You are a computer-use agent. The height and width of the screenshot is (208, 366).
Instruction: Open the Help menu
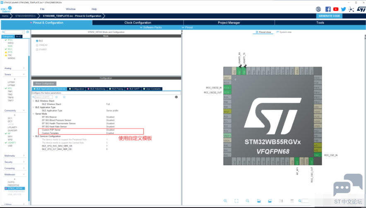tap(94, 9)
